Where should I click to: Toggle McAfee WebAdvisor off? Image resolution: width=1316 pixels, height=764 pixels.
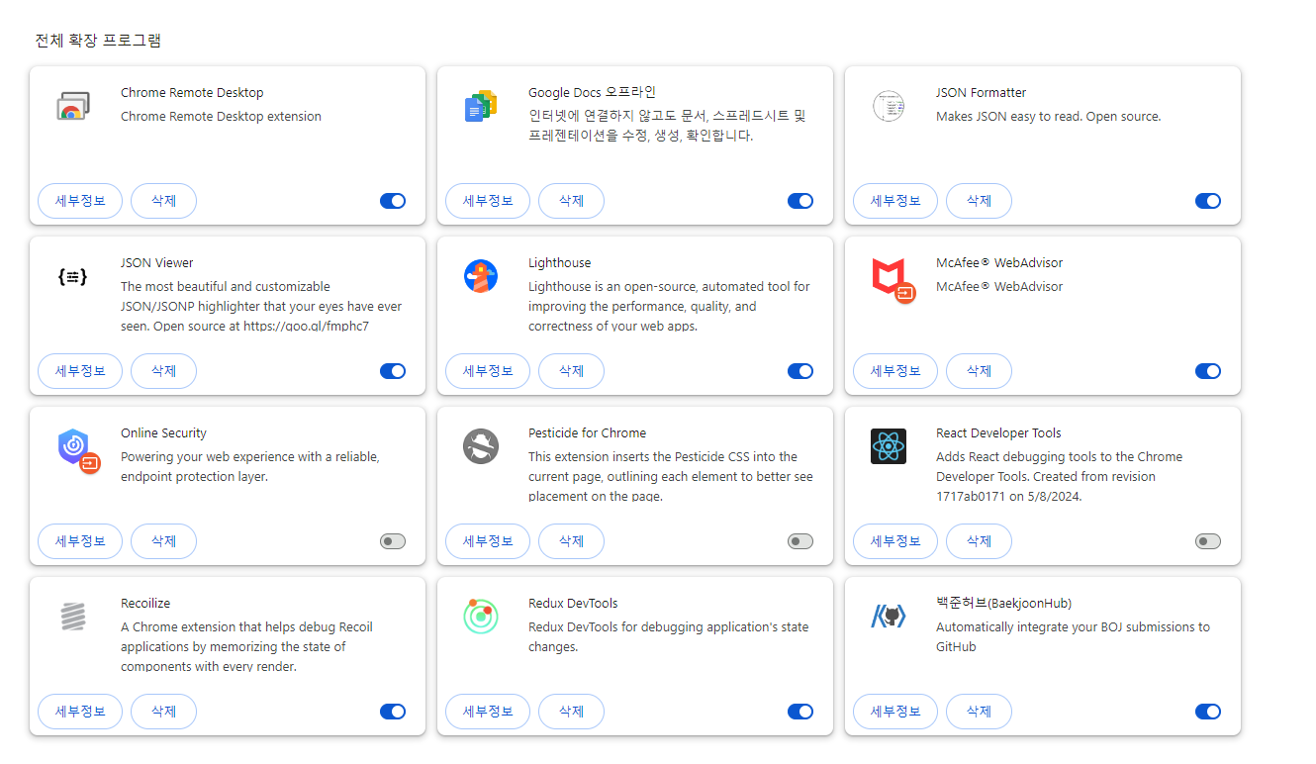point(1208,371)
